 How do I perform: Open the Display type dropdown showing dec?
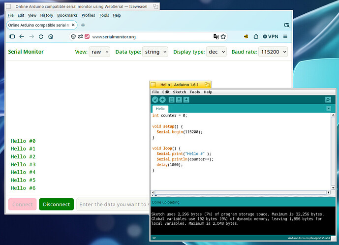pos(216,52)
